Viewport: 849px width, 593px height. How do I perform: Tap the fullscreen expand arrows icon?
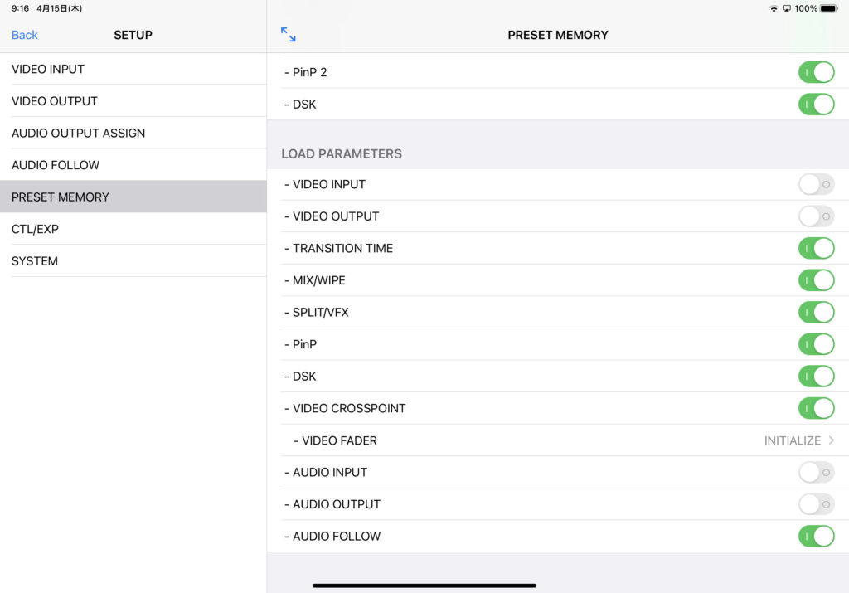(x=288, y=35)
